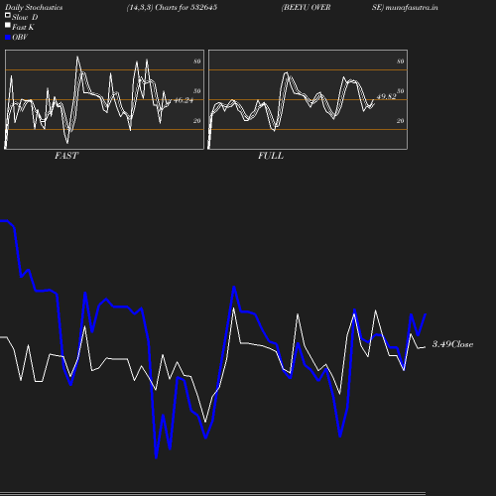Click the '3.49Close' price label
Viewport: 496px width, 496px height.
pyautogui.click(x=452, y=344)
